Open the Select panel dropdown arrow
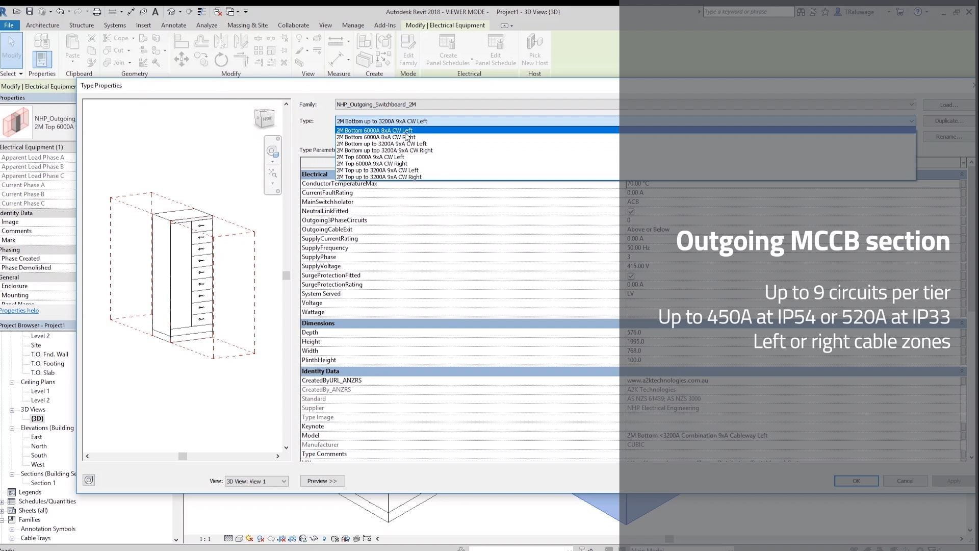 click(x=20, y=74)
